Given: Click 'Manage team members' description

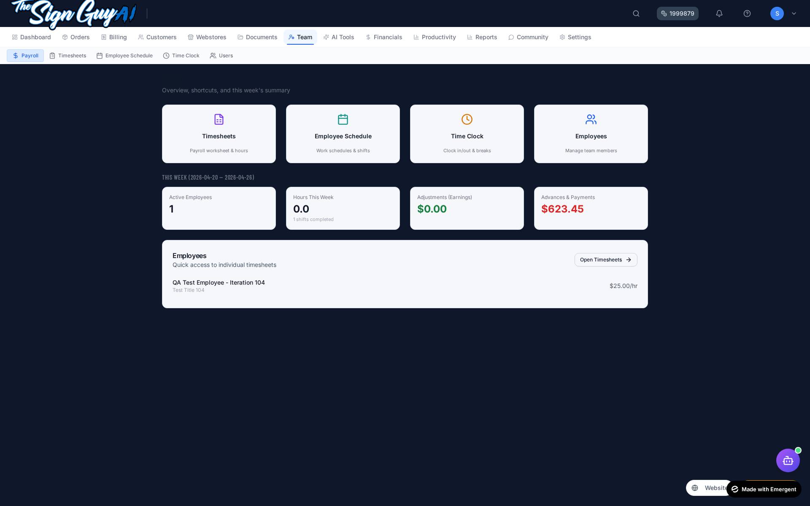Looking at the screenshot, I should pyautogui.click(x=591, y=151).
